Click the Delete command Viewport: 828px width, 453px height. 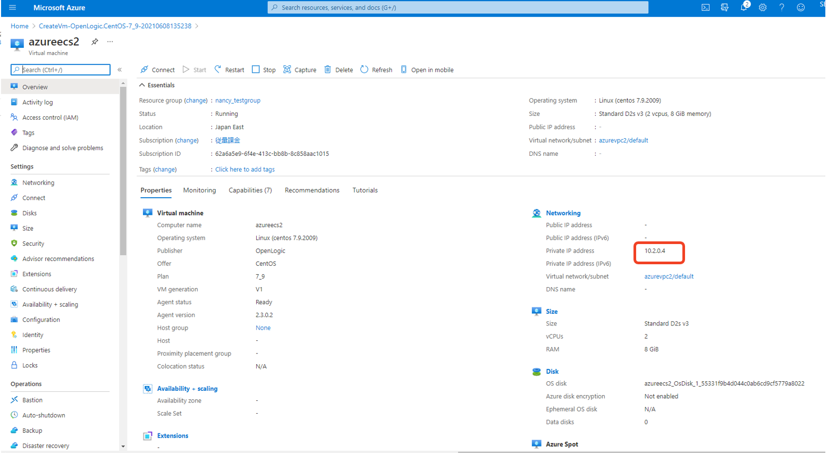(x=339, y=70)
